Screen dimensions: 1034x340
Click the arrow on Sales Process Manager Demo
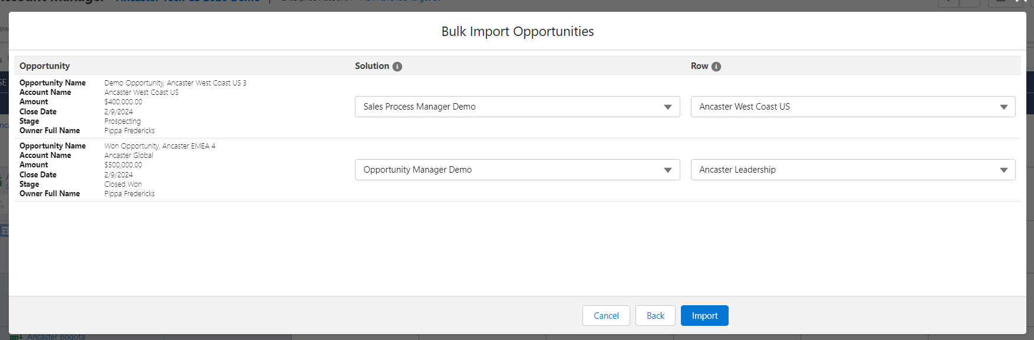(667, 107)
